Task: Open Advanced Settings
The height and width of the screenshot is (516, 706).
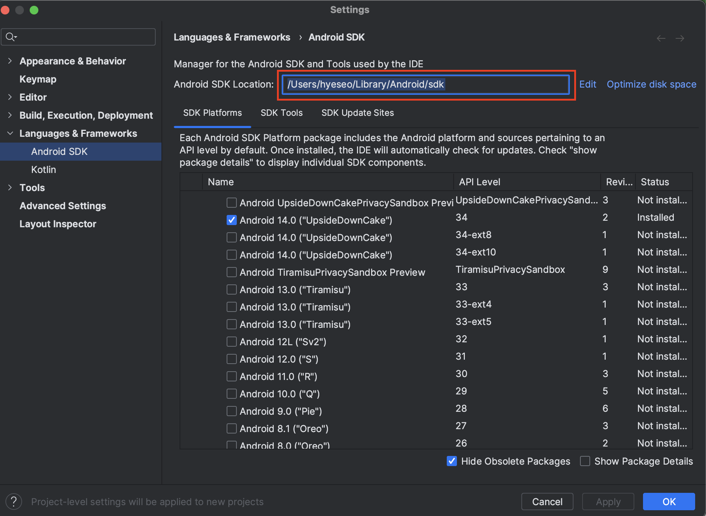Action: [63, 206]
